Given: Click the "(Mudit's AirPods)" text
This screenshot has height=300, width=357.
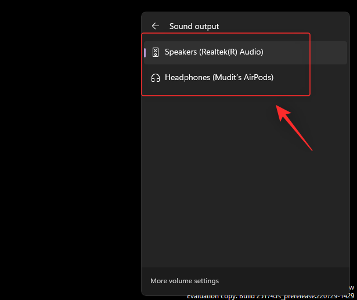Looking at the screenshot, I should coord(243,77).
